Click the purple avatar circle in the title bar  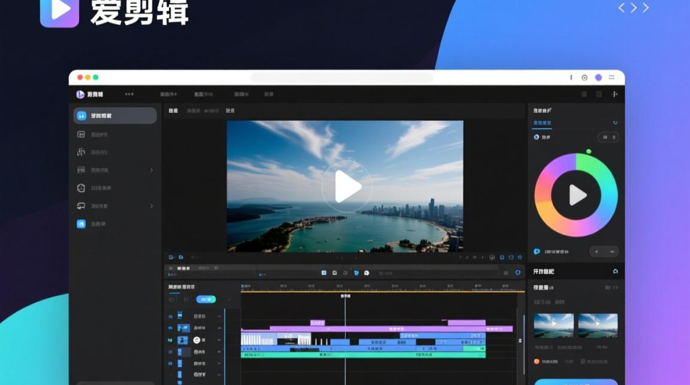598,78
